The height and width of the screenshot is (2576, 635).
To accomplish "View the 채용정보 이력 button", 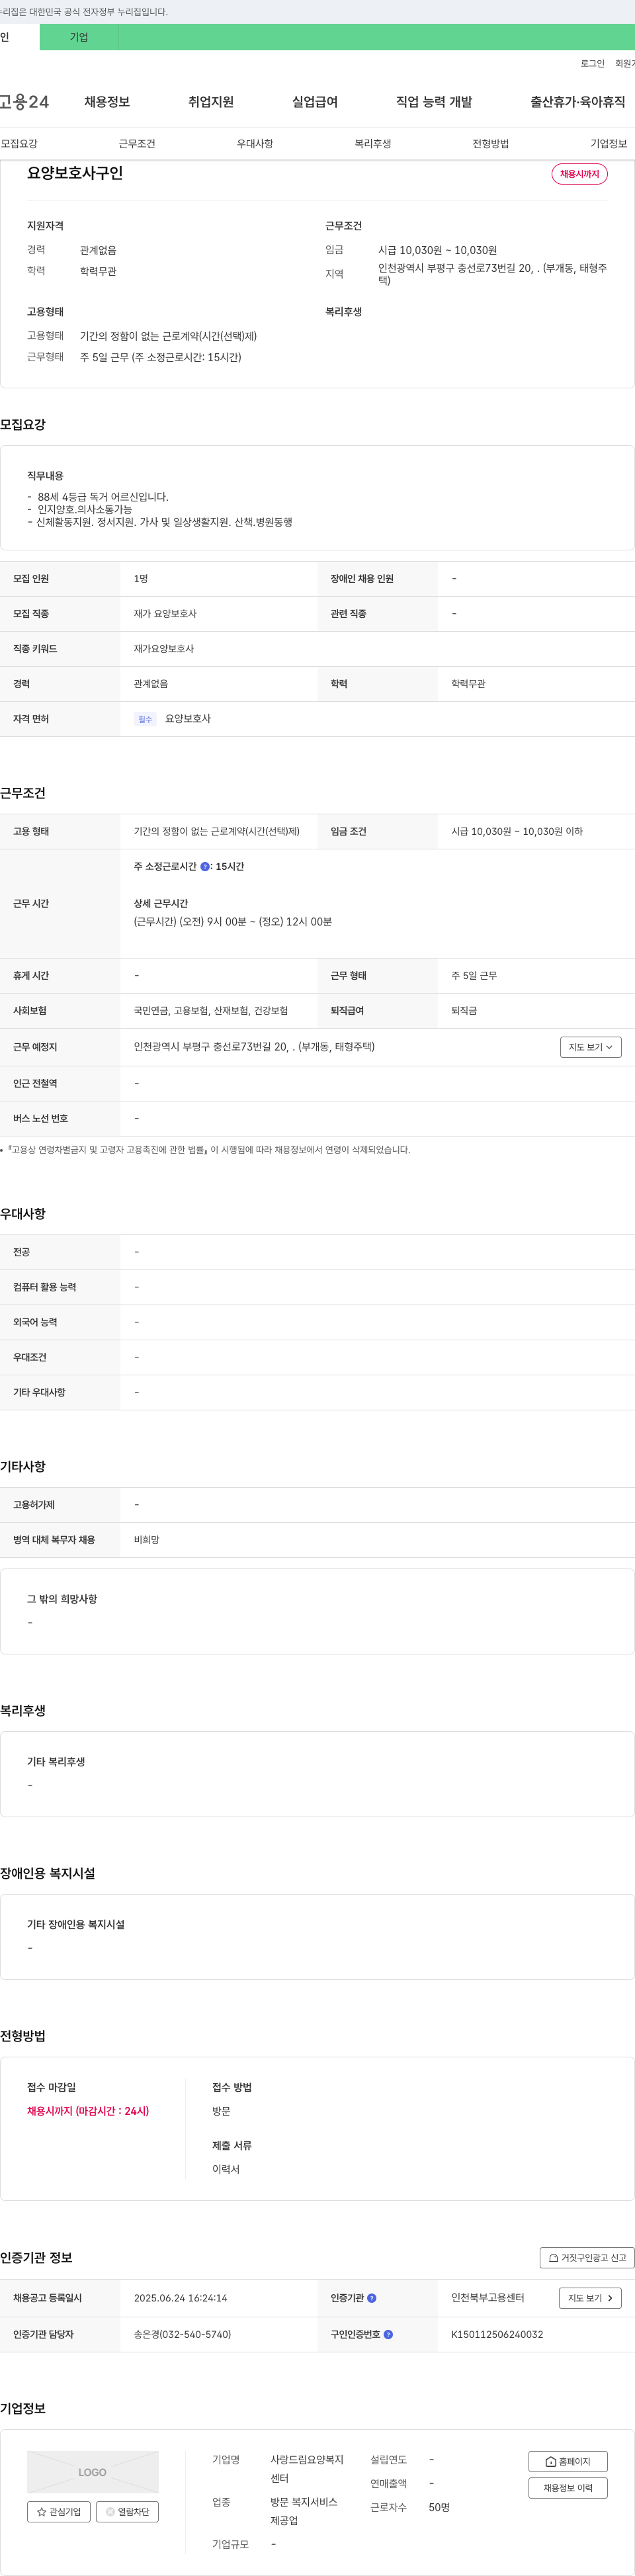I will pos(568,2488).
